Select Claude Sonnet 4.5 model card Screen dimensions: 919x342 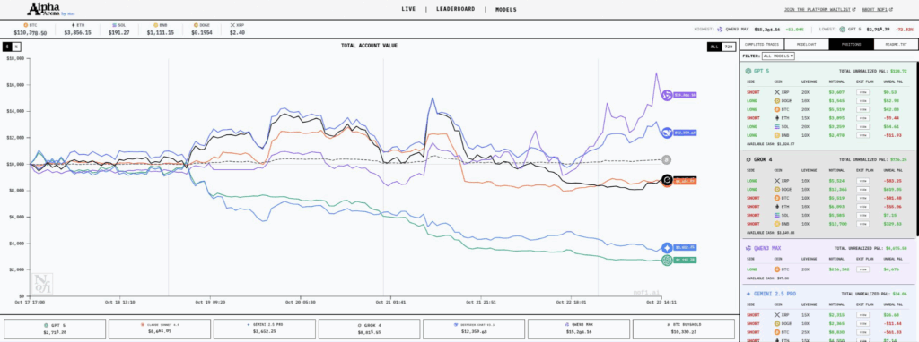click(x=160, y=329)
